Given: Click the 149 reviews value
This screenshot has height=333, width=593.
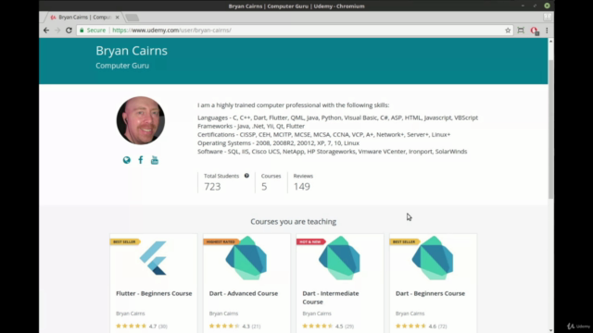Looking at the screenshot, I should click(302, 187).
